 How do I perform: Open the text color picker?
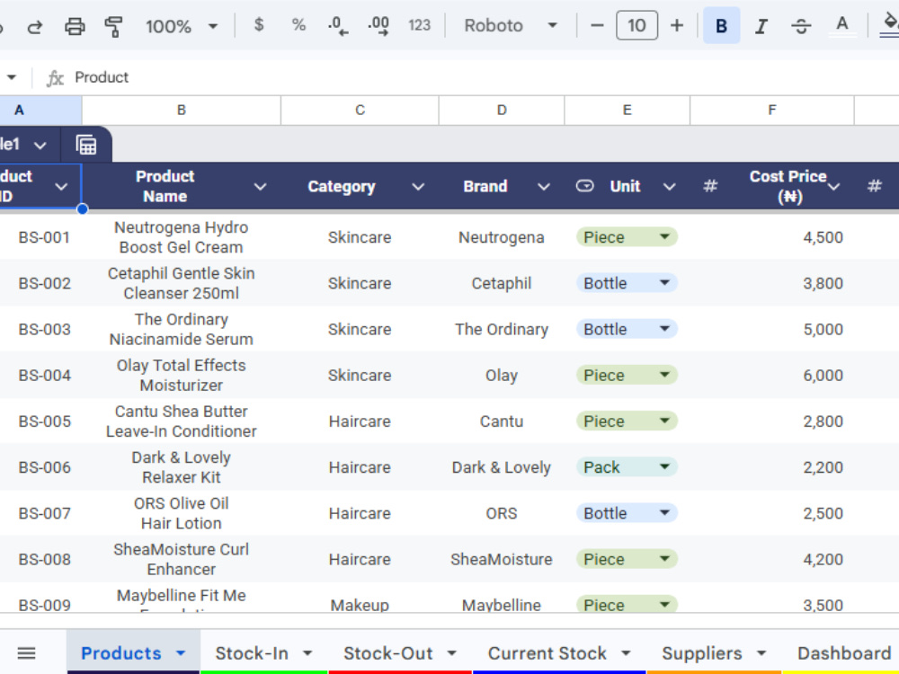coord(841,26)
